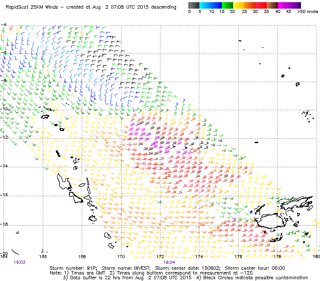The height and width of the screenshot is (281, 320).
Task: Click the latitude axis label '-16'
Action: point(4,195)
